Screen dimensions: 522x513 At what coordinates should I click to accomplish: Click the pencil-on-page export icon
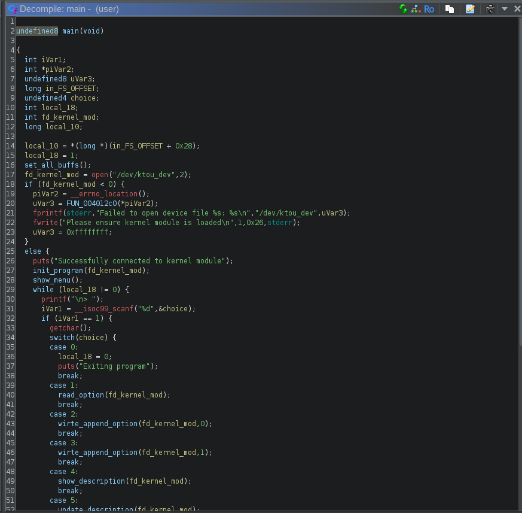[470, 9]
